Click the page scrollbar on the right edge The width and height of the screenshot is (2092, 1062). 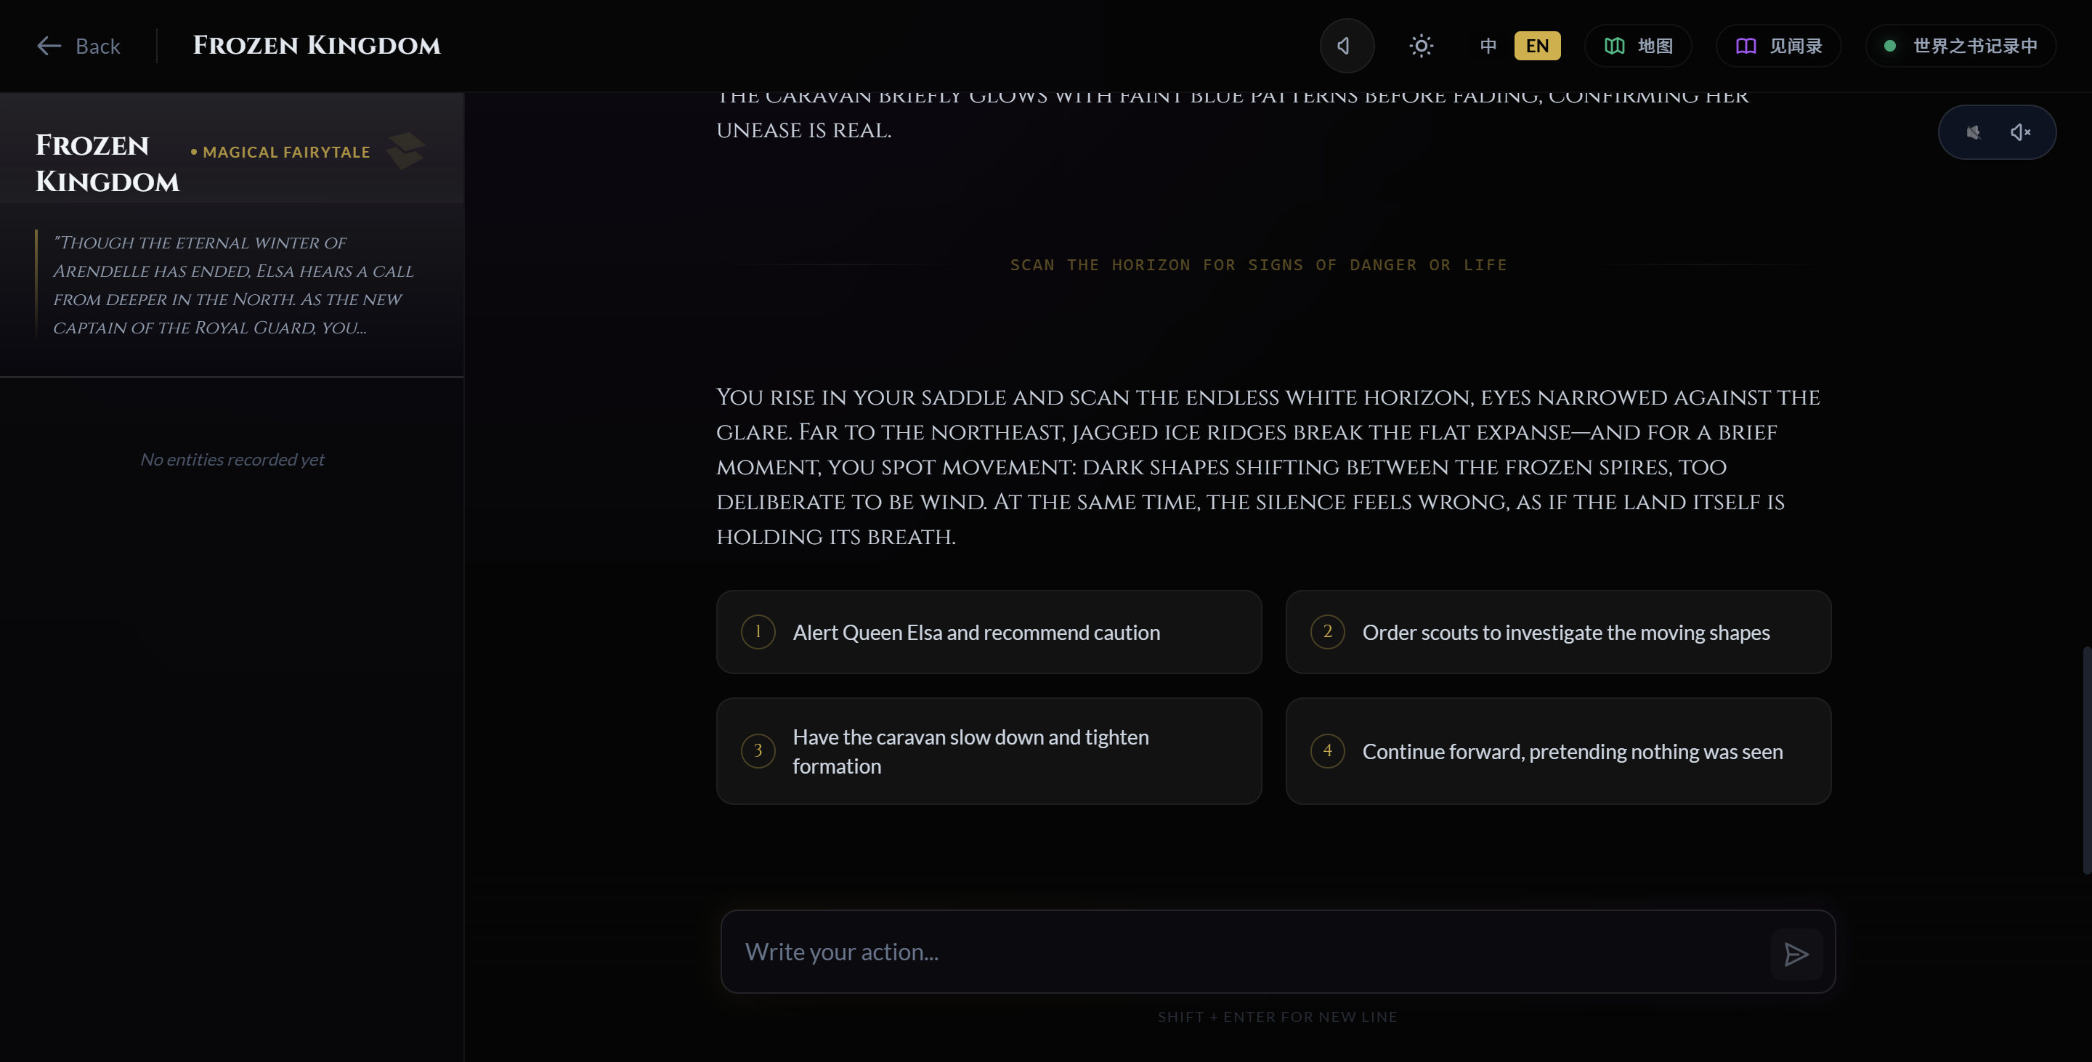2085,760
